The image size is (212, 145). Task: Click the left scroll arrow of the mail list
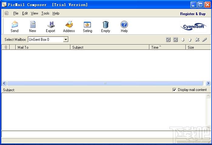pyautogui.click(x=4, y=83)
